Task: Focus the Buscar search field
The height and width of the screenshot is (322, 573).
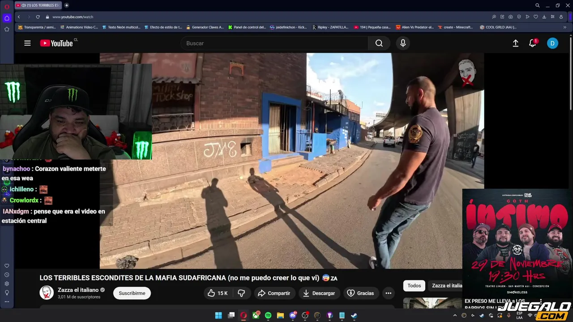Action: pos(274,43)
